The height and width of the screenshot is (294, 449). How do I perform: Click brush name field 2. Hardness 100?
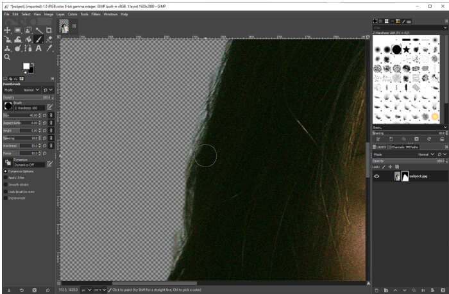click(x=30, y=108)
